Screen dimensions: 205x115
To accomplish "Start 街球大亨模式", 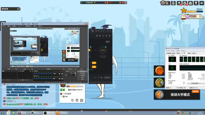I will pyautogui.click(x=177, y=95).
